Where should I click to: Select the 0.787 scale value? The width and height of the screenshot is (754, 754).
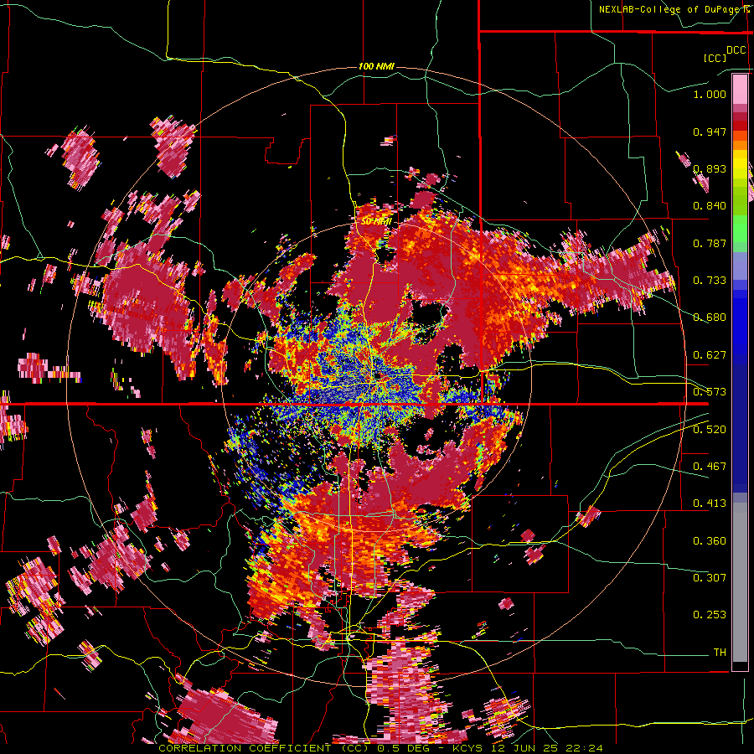click(x=710, y=243)
